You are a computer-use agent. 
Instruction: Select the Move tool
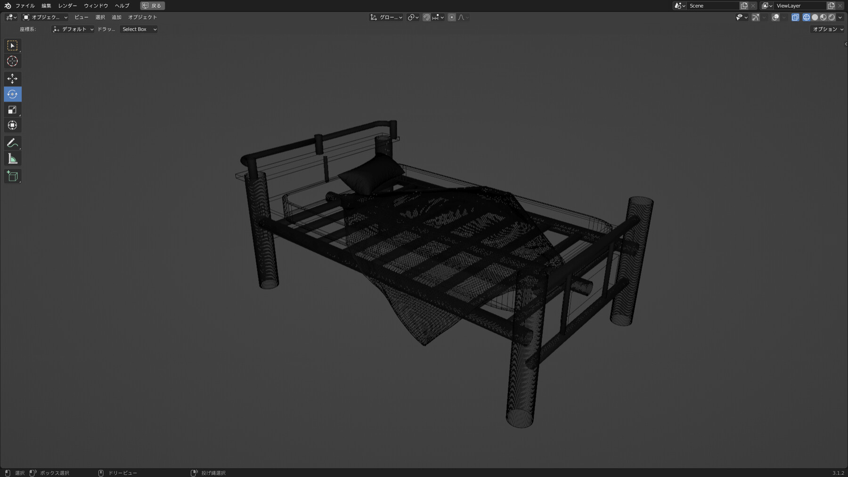point(12,79)
